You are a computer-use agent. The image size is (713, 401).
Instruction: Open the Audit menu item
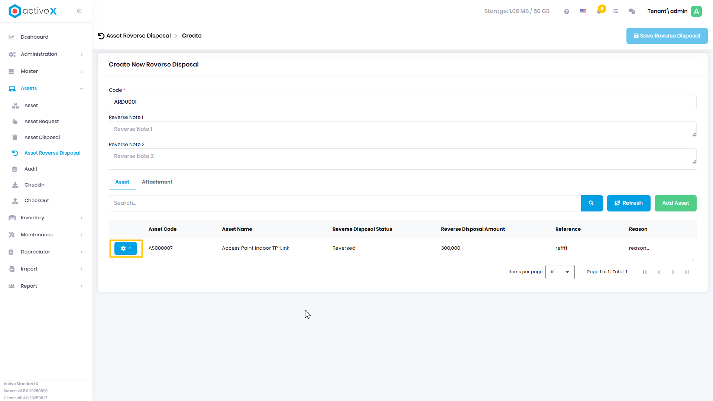click(31, 169)
